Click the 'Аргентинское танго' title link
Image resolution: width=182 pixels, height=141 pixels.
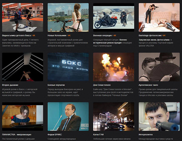tap(148, 85)
